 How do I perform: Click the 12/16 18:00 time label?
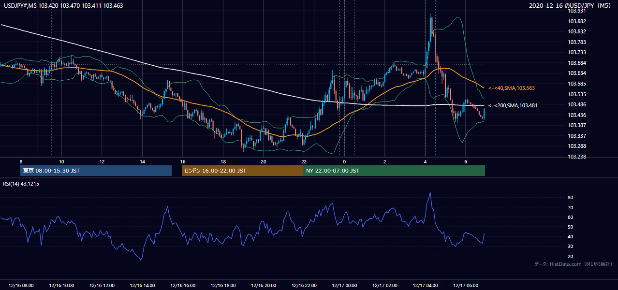point(223,286)
